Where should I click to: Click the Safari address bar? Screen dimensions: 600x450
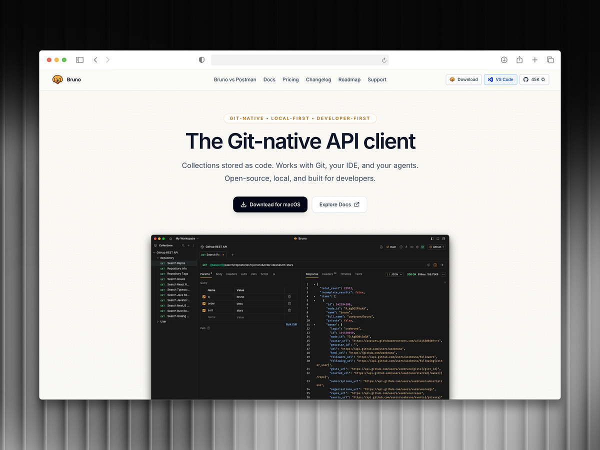coord(300,60)
